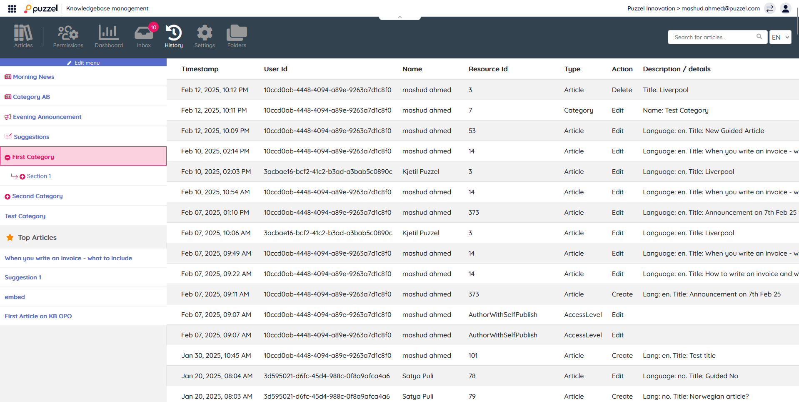Expand Section 1 subcategory
This screenshot has height=402, width=799.
pyautogui.click(x=22, y=176)
